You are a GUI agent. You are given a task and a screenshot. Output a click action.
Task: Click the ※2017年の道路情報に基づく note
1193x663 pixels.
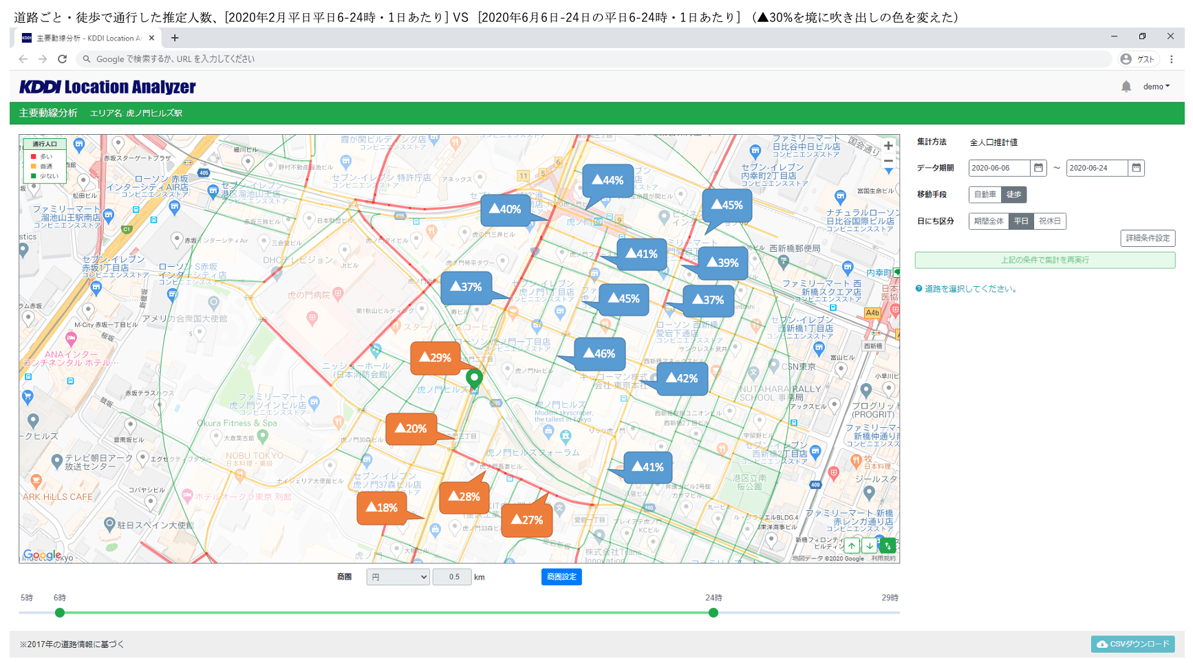tap(72, 644)
